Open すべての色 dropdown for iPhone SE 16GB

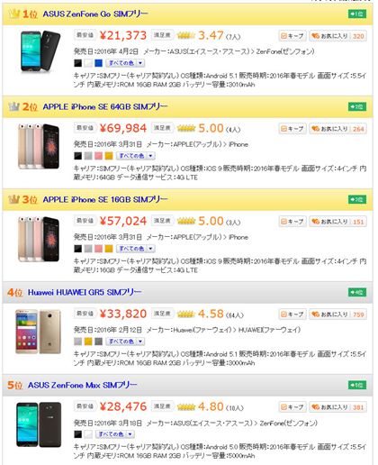pyautogui.click(x=136, y=249)
